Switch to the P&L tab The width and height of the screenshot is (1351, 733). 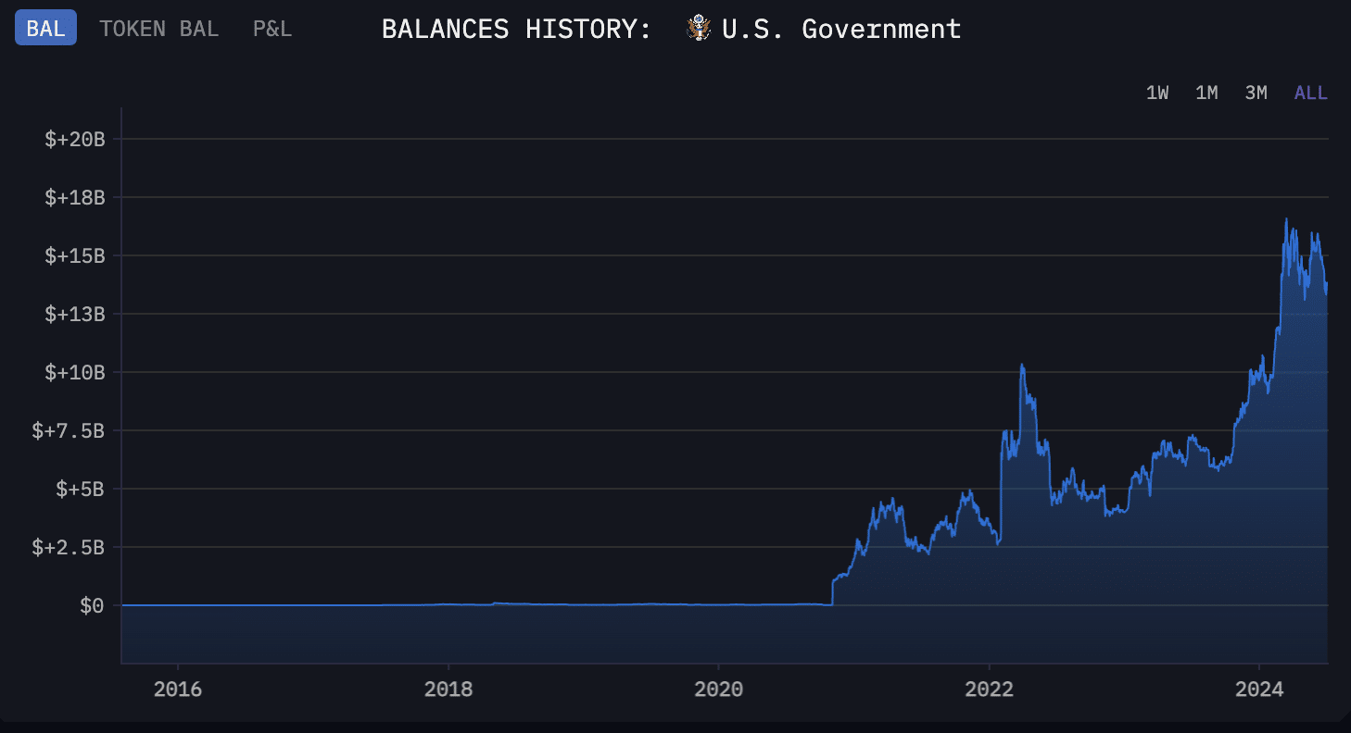tap(271, 28)
